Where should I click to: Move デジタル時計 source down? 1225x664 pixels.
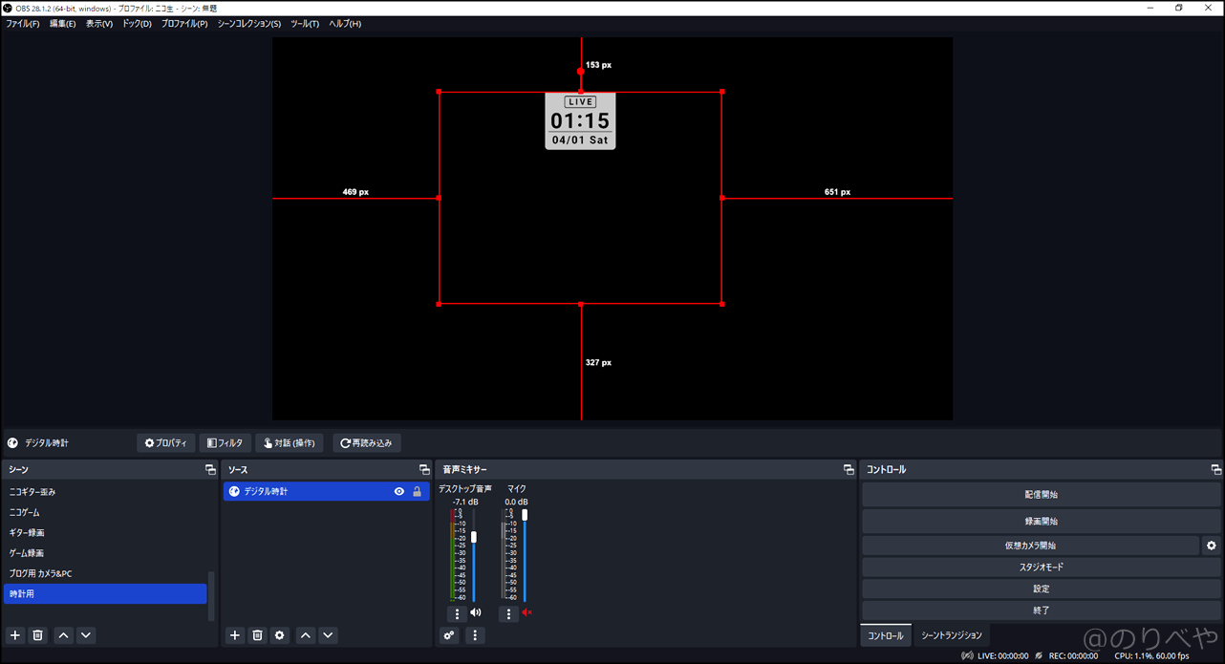[x=328, y=635]
